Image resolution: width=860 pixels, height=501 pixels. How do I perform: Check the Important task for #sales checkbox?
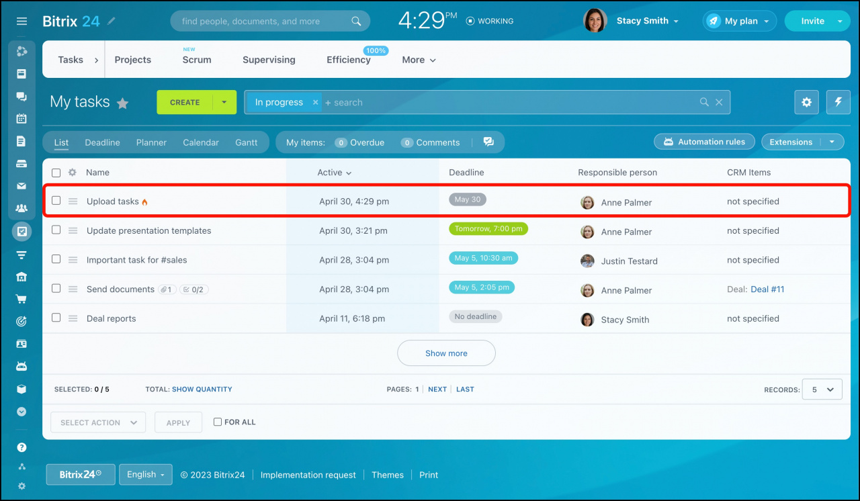tap(56, 259)
